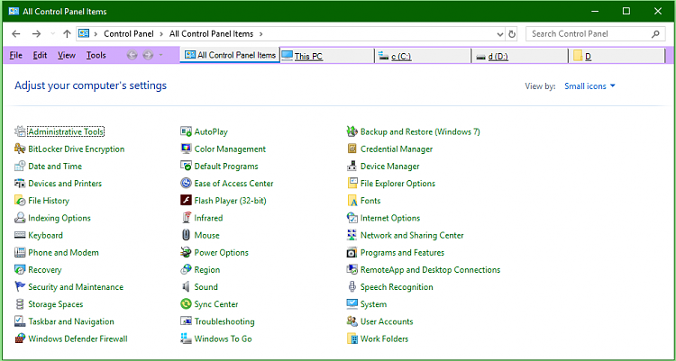Click the Security and Maintenance flag icon
This screenshot has height=361, width=676.
[20, 287]
